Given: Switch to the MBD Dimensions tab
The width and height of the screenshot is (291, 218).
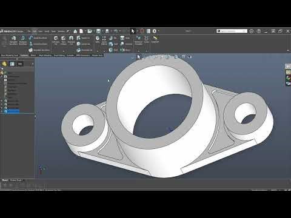Looking at the screenshot, I should coord(83,55).
